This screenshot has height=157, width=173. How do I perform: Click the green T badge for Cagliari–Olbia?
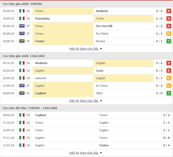[169, 93]
